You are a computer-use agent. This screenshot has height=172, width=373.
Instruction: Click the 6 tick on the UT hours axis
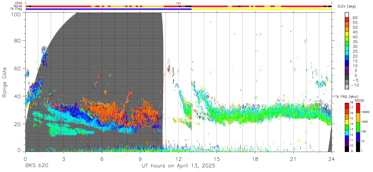[x=102, y=159]
